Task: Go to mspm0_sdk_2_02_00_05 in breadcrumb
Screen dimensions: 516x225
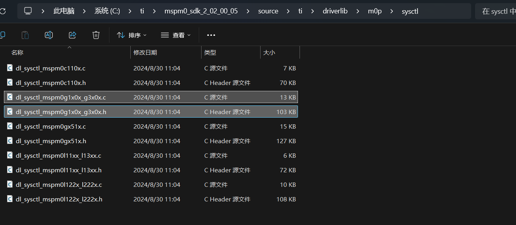Action: (201, 11)
